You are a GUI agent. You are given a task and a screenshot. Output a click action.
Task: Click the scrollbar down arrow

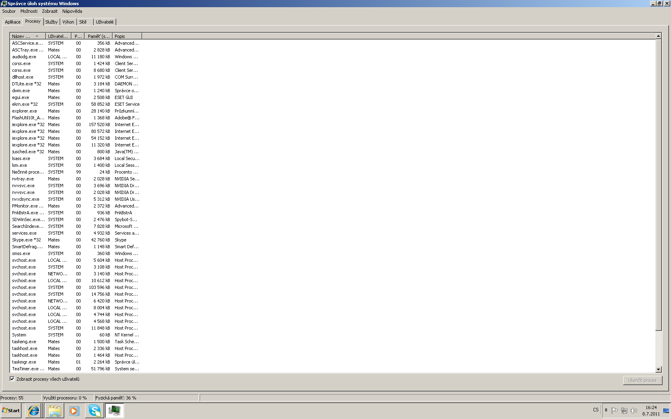pyautogui.click(x=659, y=370)
